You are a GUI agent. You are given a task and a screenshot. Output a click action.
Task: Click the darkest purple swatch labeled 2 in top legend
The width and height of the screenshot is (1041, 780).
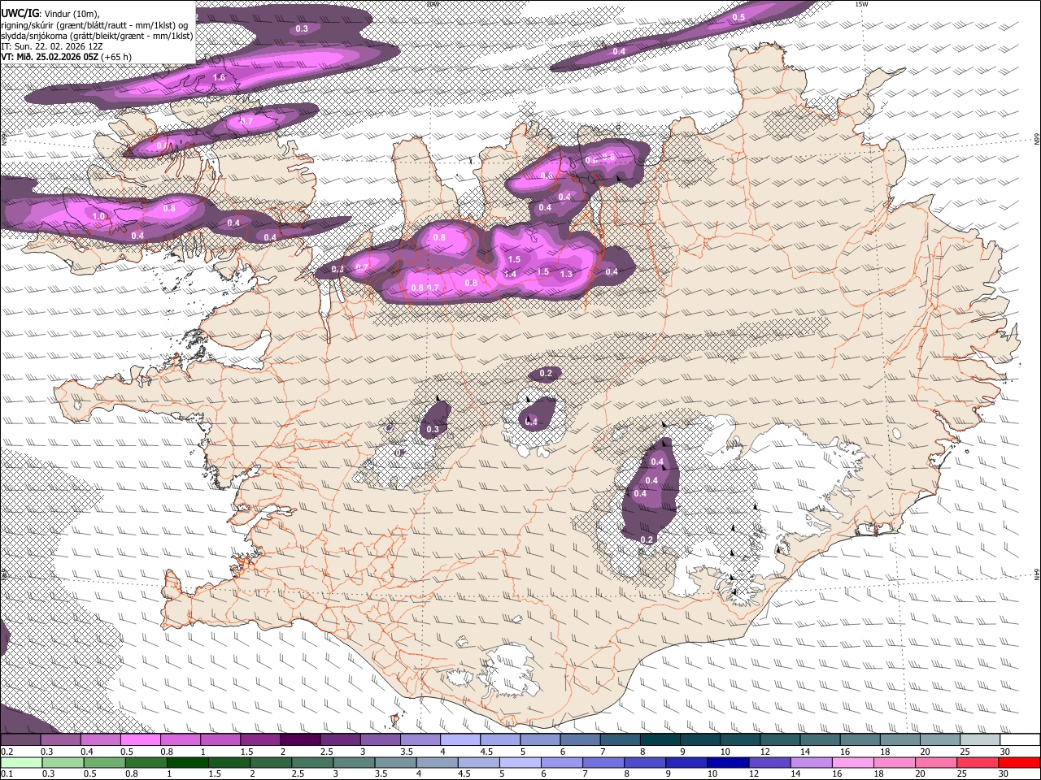coord(300,739)
